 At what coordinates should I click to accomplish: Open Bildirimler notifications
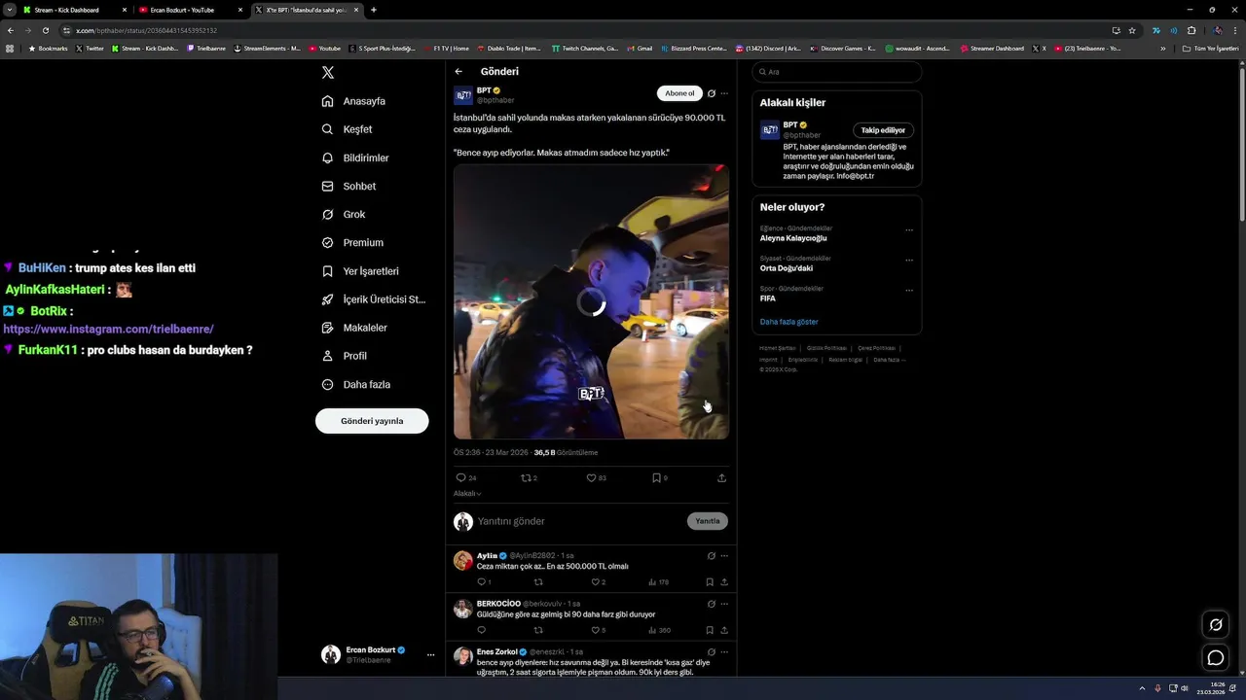coord(355,157)
